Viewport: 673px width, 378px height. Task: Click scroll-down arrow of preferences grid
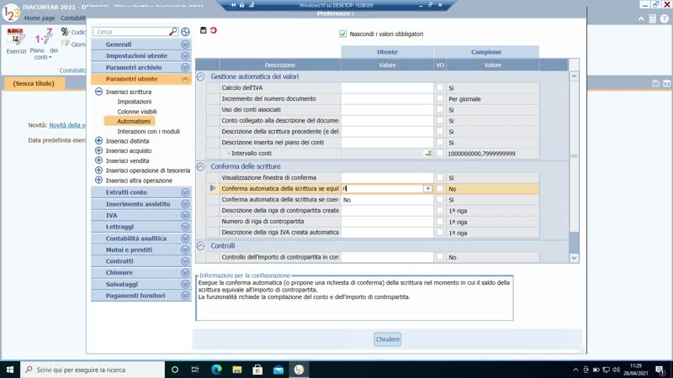[x=574, y=258]
